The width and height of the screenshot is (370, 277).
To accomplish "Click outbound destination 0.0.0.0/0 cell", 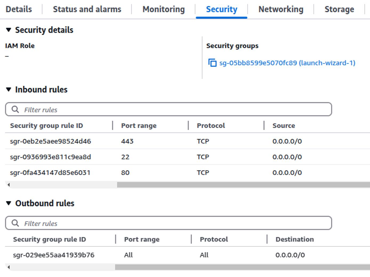I will point(290,255).
